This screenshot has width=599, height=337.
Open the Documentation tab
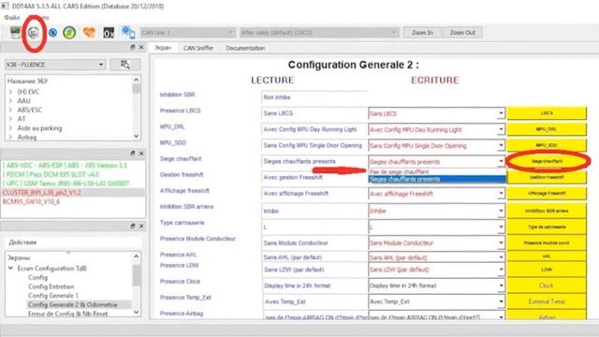245,48
